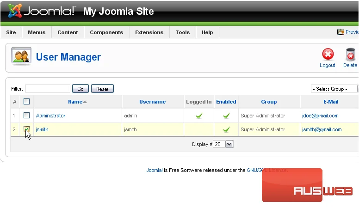Click Administrator's Logged In checkmark
The width and height of the screenshot is (359, 208).
(199, 116)
